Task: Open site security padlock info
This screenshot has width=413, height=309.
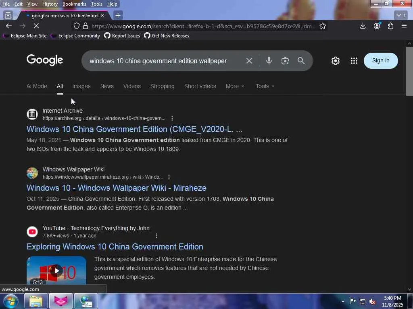Action: [x=86, y=26]
